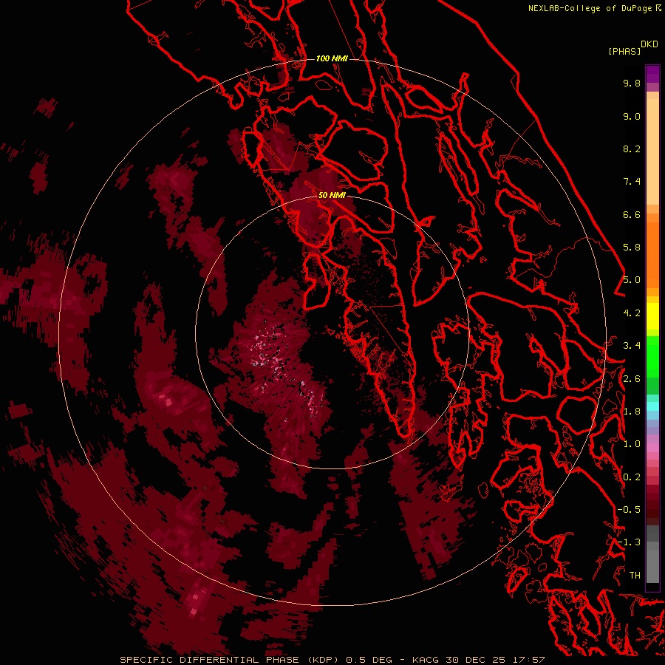This screenshot has height=665, width=665.
Task: Click the 17:57 timestamp
Action: tap(529, 660)
